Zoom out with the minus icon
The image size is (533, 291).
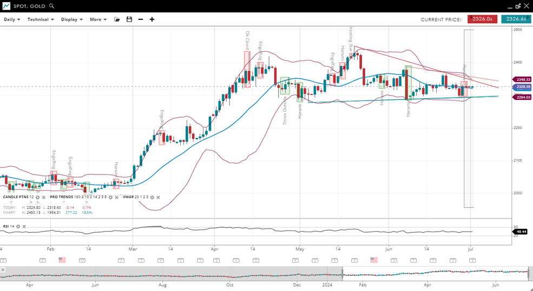141,19
